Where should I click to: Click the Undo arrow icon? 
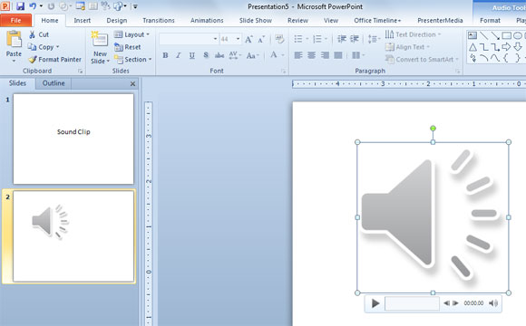pyautogui.click(x=33, y=6)
